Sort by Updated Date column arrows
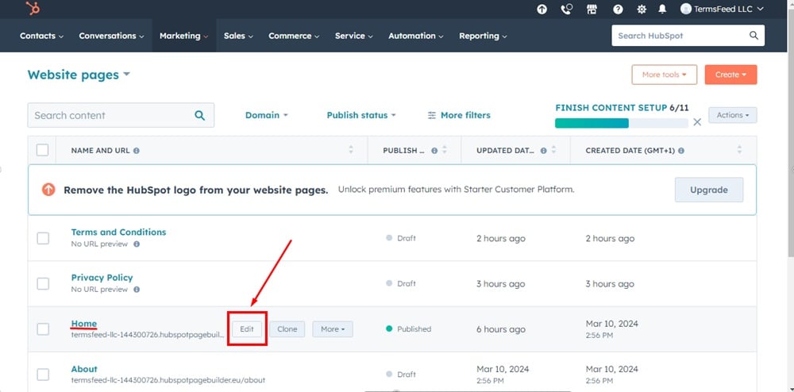This screenshot has height=392, width=794. coord(553,150)
